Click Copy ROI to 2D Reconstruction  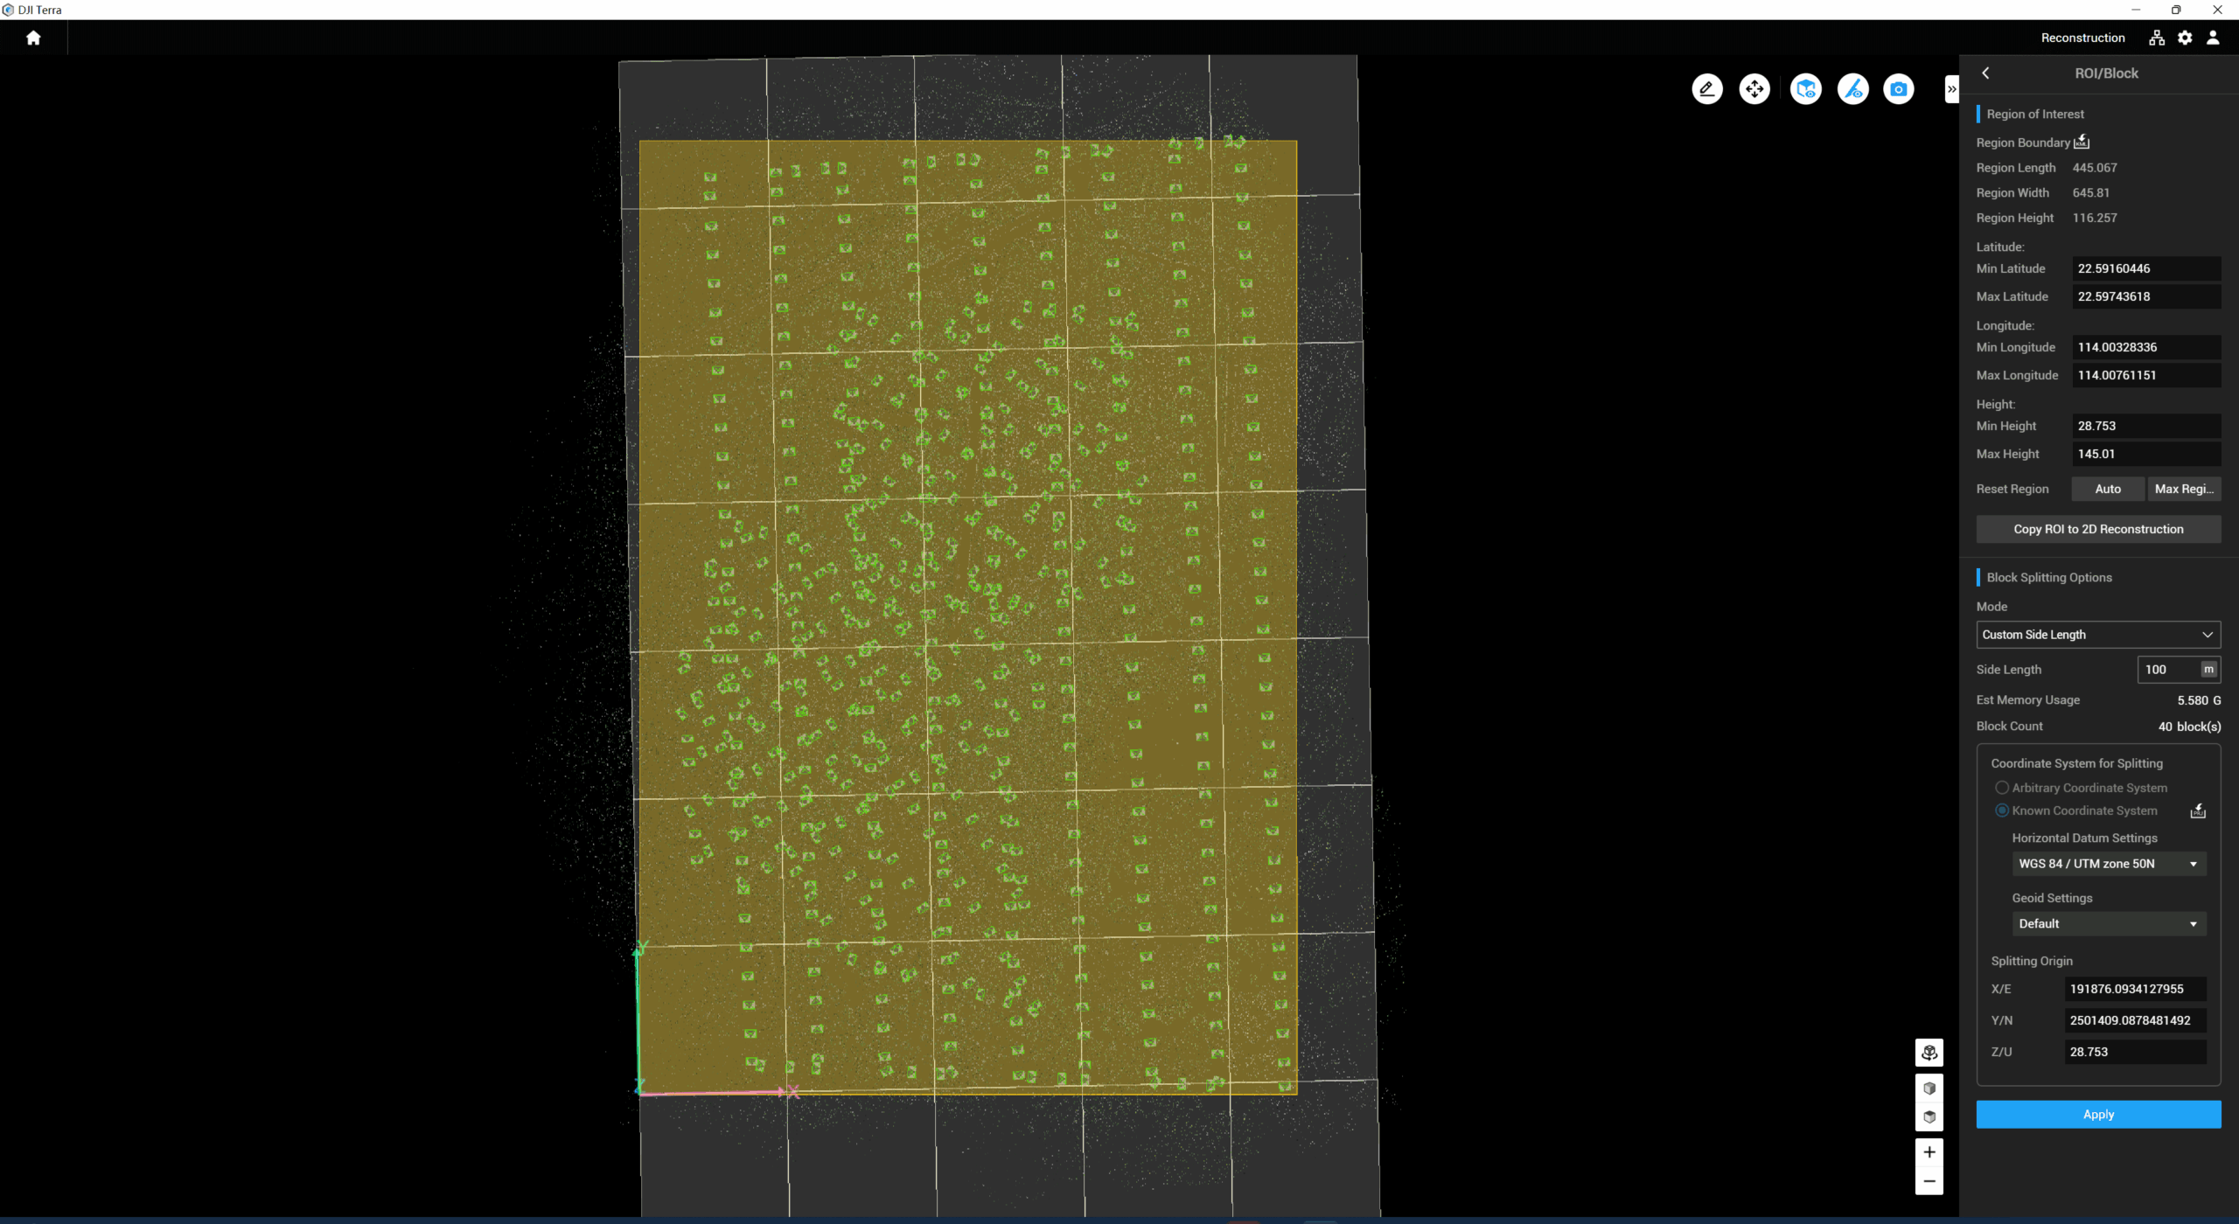[x=2097, y=529]
